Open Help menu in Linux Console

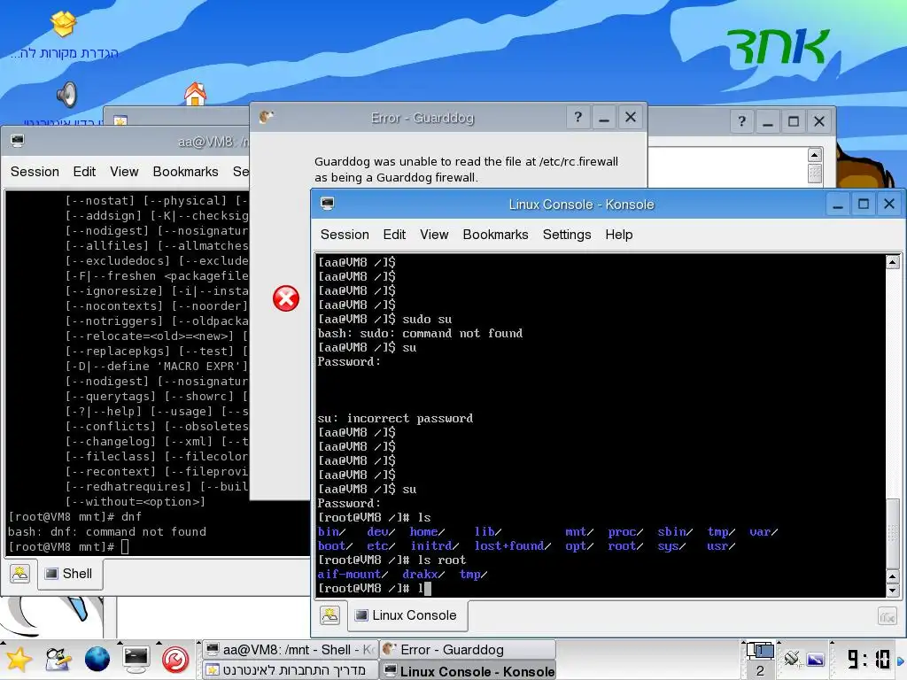(619, 235)
